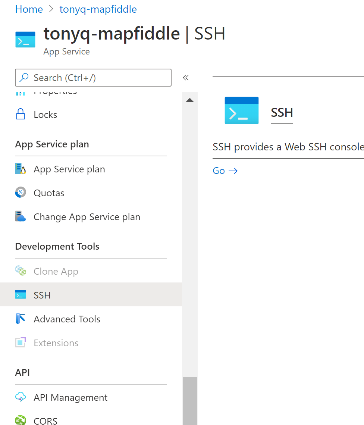
Task: Click the CORS green icon
Action: click(x=21, y=421)
